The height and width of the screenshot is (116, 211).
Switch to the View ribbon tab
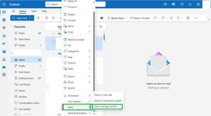34,11
